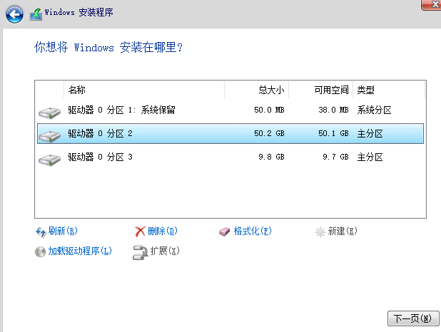Click the 扩展(X) link
Screen dimensions: 441x332
(165, 251)
